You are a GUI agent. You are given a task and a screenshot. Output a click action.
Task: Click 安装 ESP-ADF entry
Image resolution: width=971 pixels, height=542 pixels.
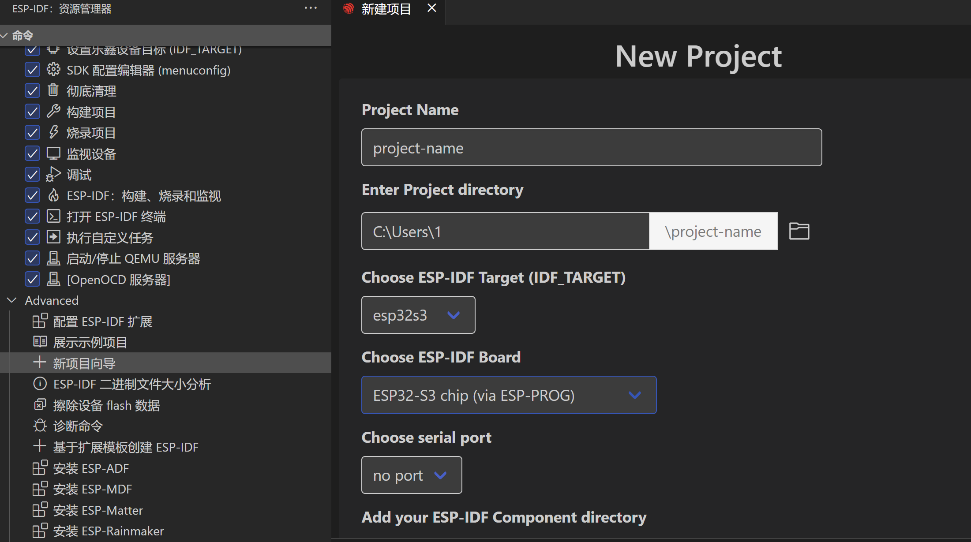[x=91, y=468]
